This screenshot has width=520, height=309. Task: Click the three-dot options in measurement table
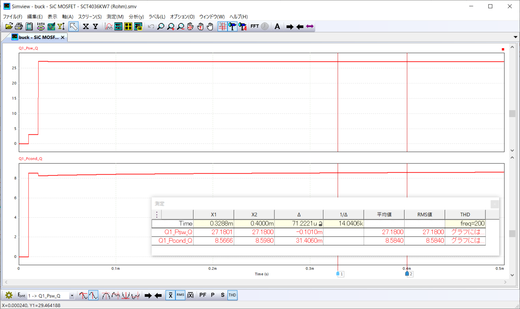point(157,215)
